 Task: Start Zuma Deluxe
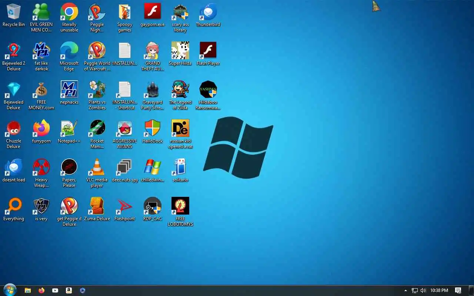(97, 210)
